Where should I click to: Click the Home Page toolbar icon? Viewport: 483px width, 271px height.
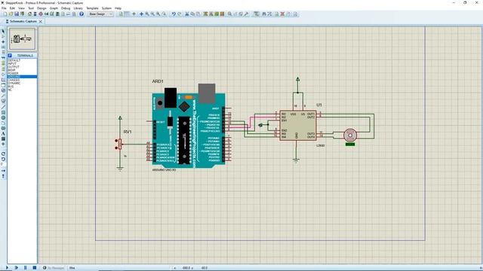[29, 14]
